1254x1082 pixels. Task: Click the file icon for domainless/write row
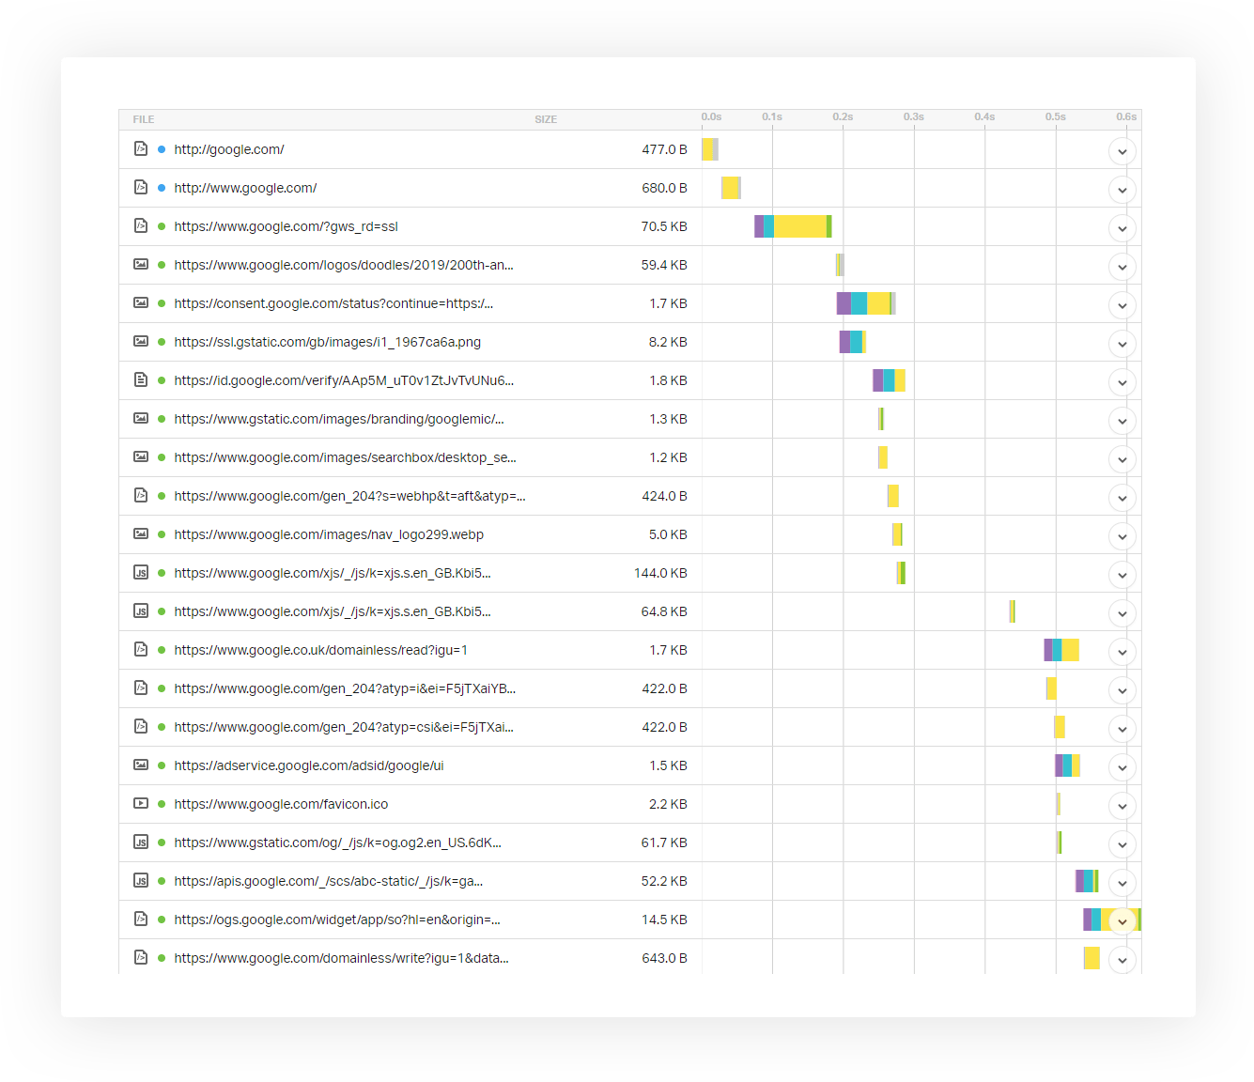[x=141, y=957]
